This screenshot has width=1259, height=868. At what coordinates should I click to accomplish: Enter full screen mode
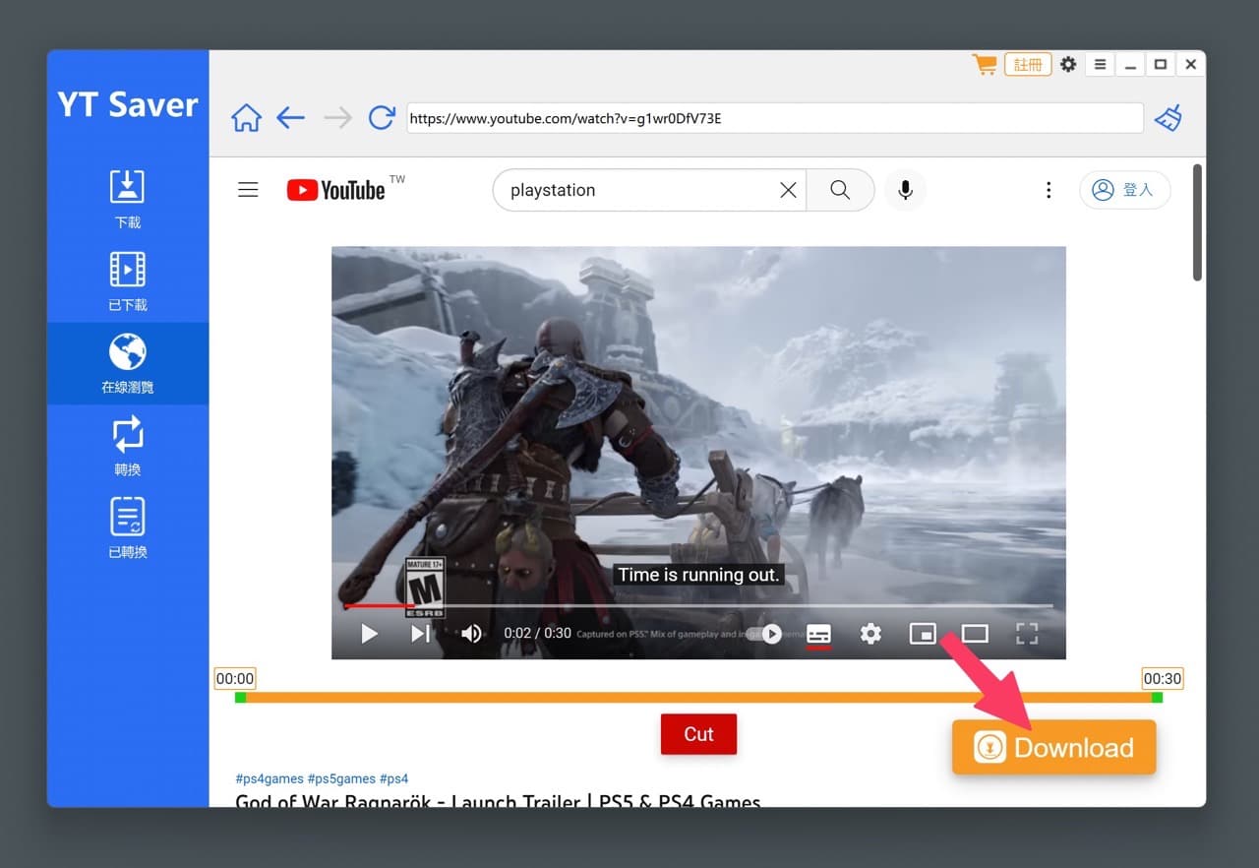(1027, 634)
